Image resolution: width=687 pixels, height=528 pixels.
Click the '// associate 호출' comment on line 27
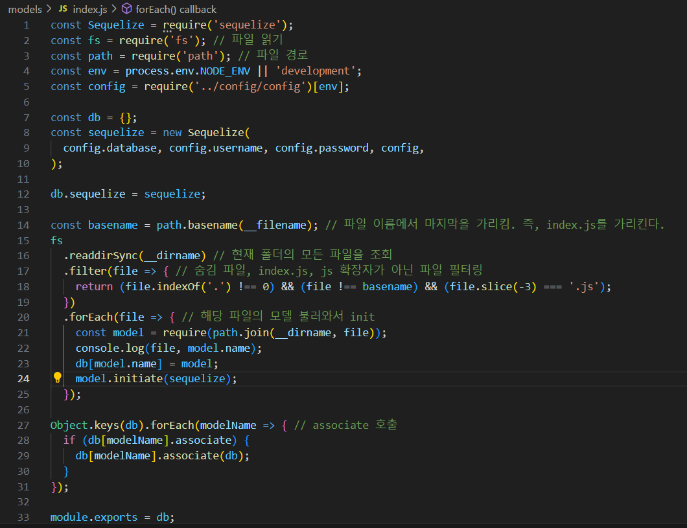tap(345, 425)
